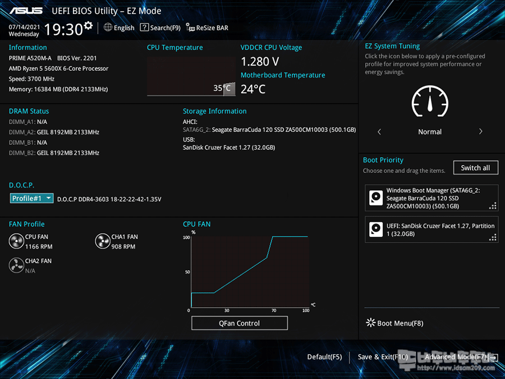Screen dimensions: 505x379
Task: Click the 1.280 V voltage value
Action: point(260,61)
